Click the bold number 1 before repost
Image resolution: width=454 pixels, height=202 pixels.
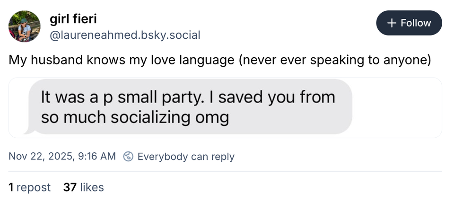[11, 187]
